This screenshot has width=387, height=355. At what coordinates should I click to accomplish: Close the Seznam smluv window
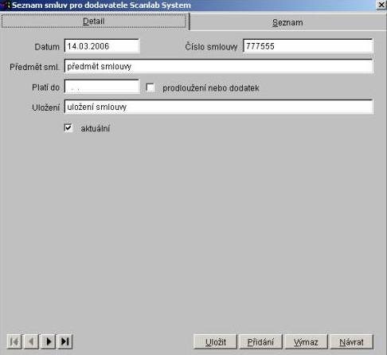pos(381,5)
